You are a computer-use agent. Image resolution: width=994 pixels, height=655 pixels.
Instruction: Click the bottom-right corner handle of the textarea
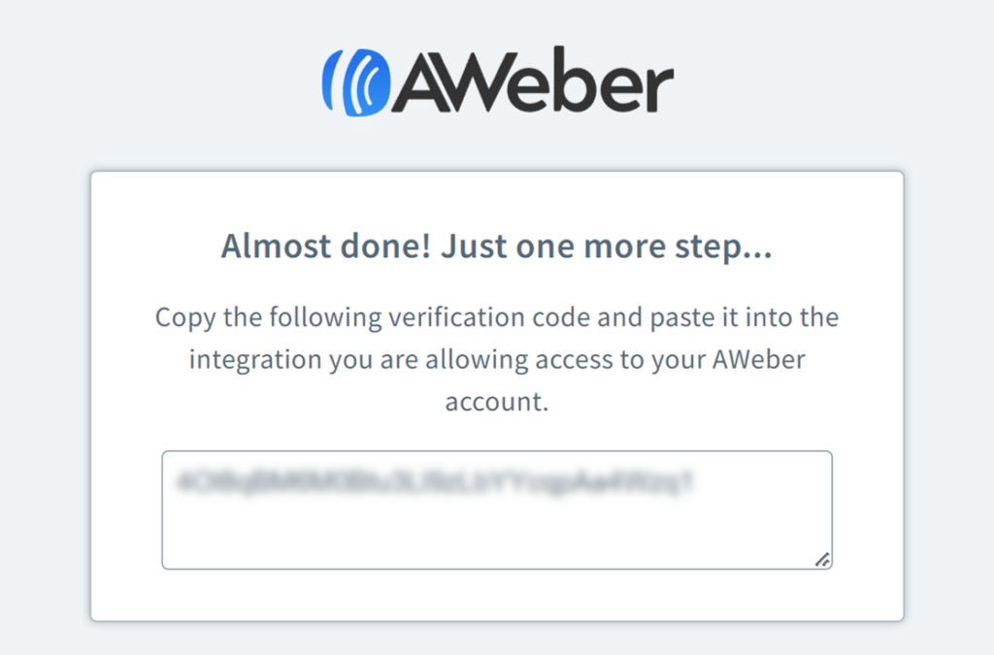tap(823, 559)
